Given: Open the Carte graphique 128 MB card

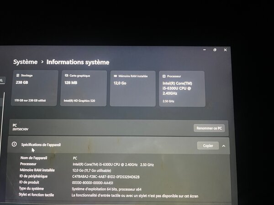Looking at the screenshot, I should point(83,88).
